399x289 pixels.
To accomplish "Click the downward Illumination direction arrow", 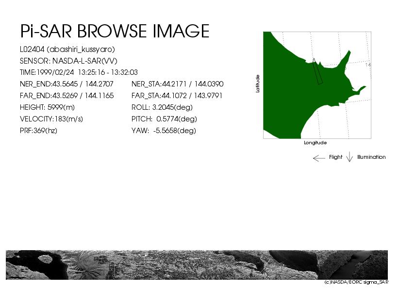I will click(349, 157).
